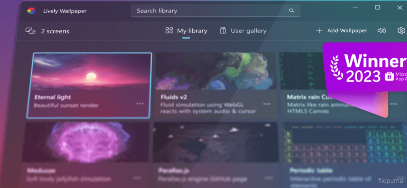Select the Eternal light sunset wallpaper

pos(89,71)
